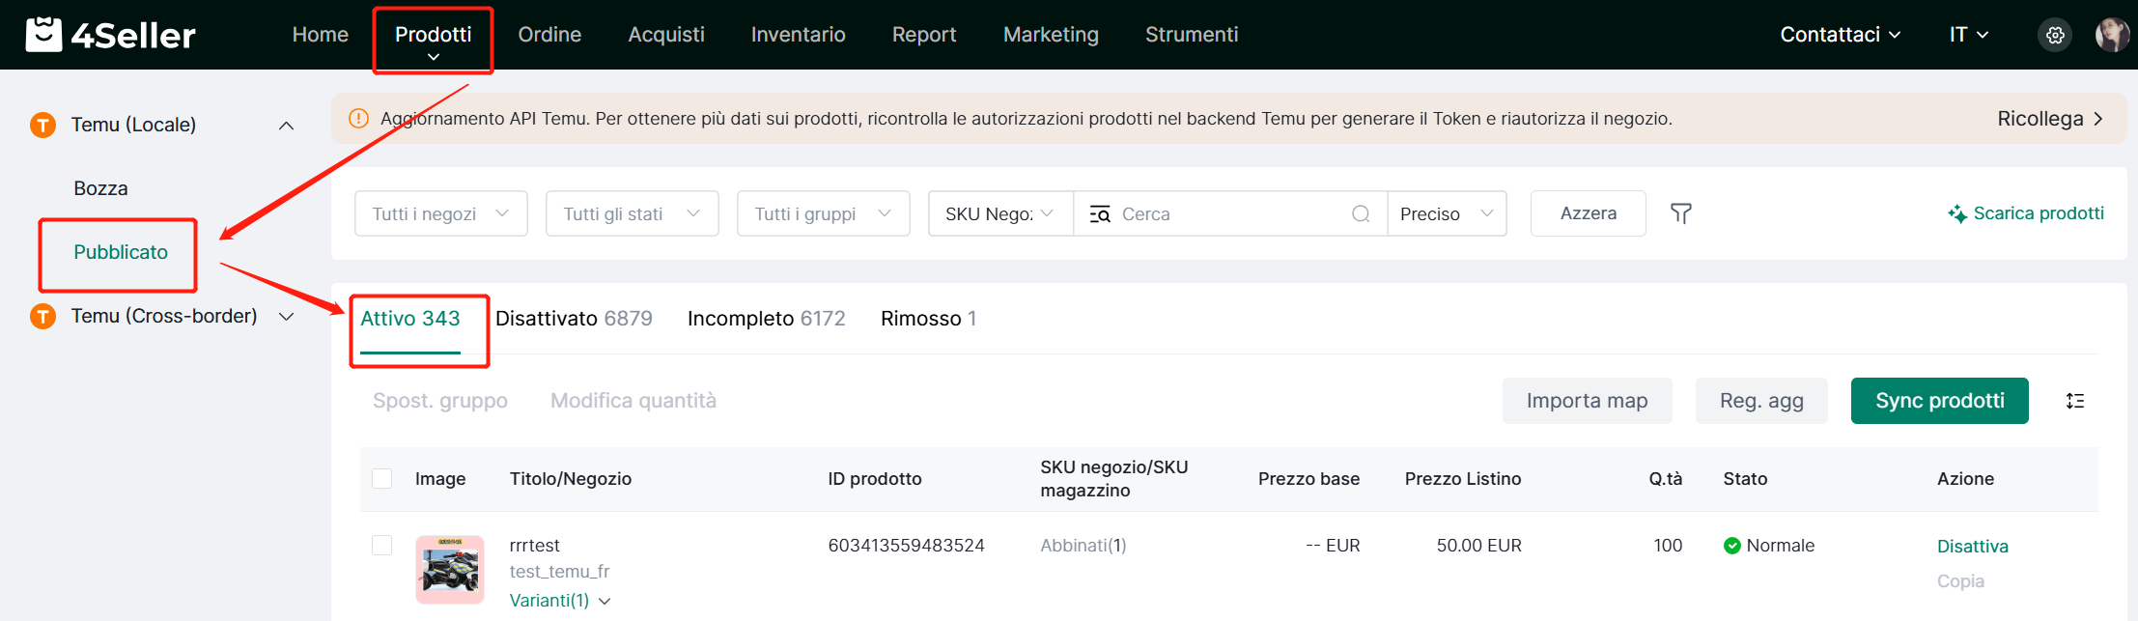Open the SKU Negozio search type dropdown
This screenshot has width=2138, height=621.
click(1000, 213)
